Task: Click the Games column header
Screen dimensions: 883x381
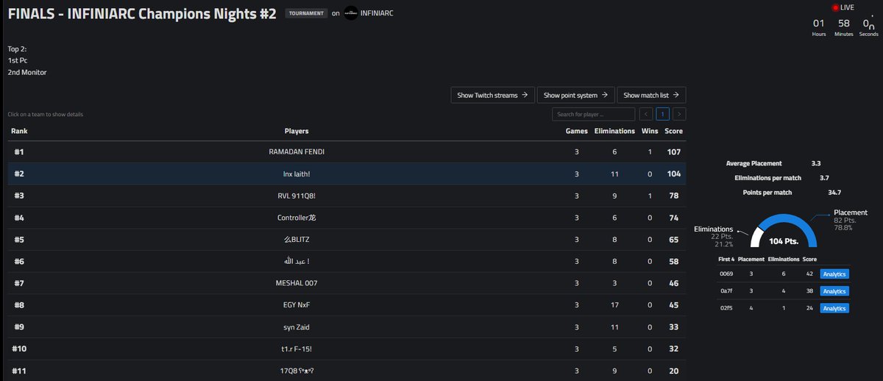Action: tap(577, 131)
